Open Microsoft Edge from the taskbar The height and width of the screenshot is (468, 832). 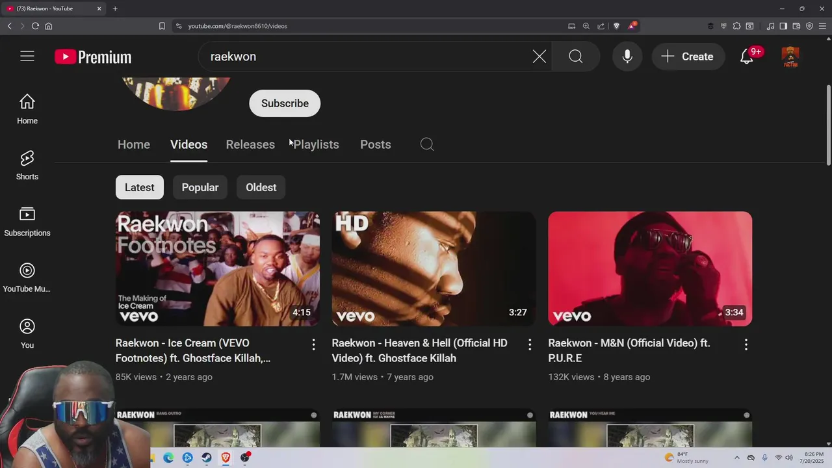(x=168, y=458)
